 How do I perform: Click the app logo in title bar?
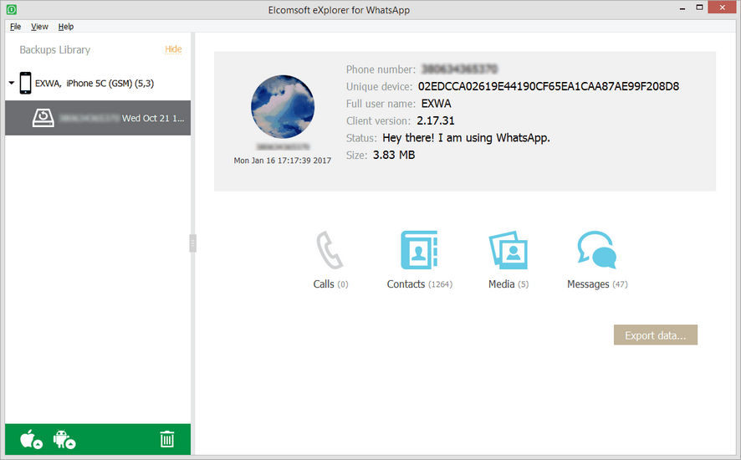(12, 9)
